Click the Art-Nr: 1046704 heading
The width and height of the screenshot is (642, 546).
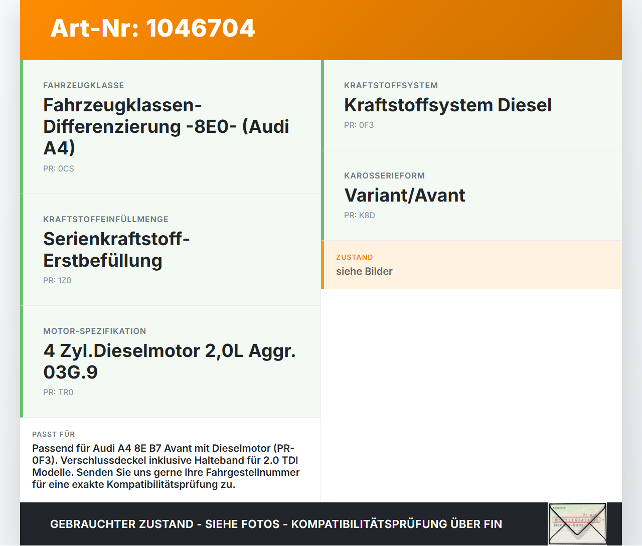coord(152,28)
